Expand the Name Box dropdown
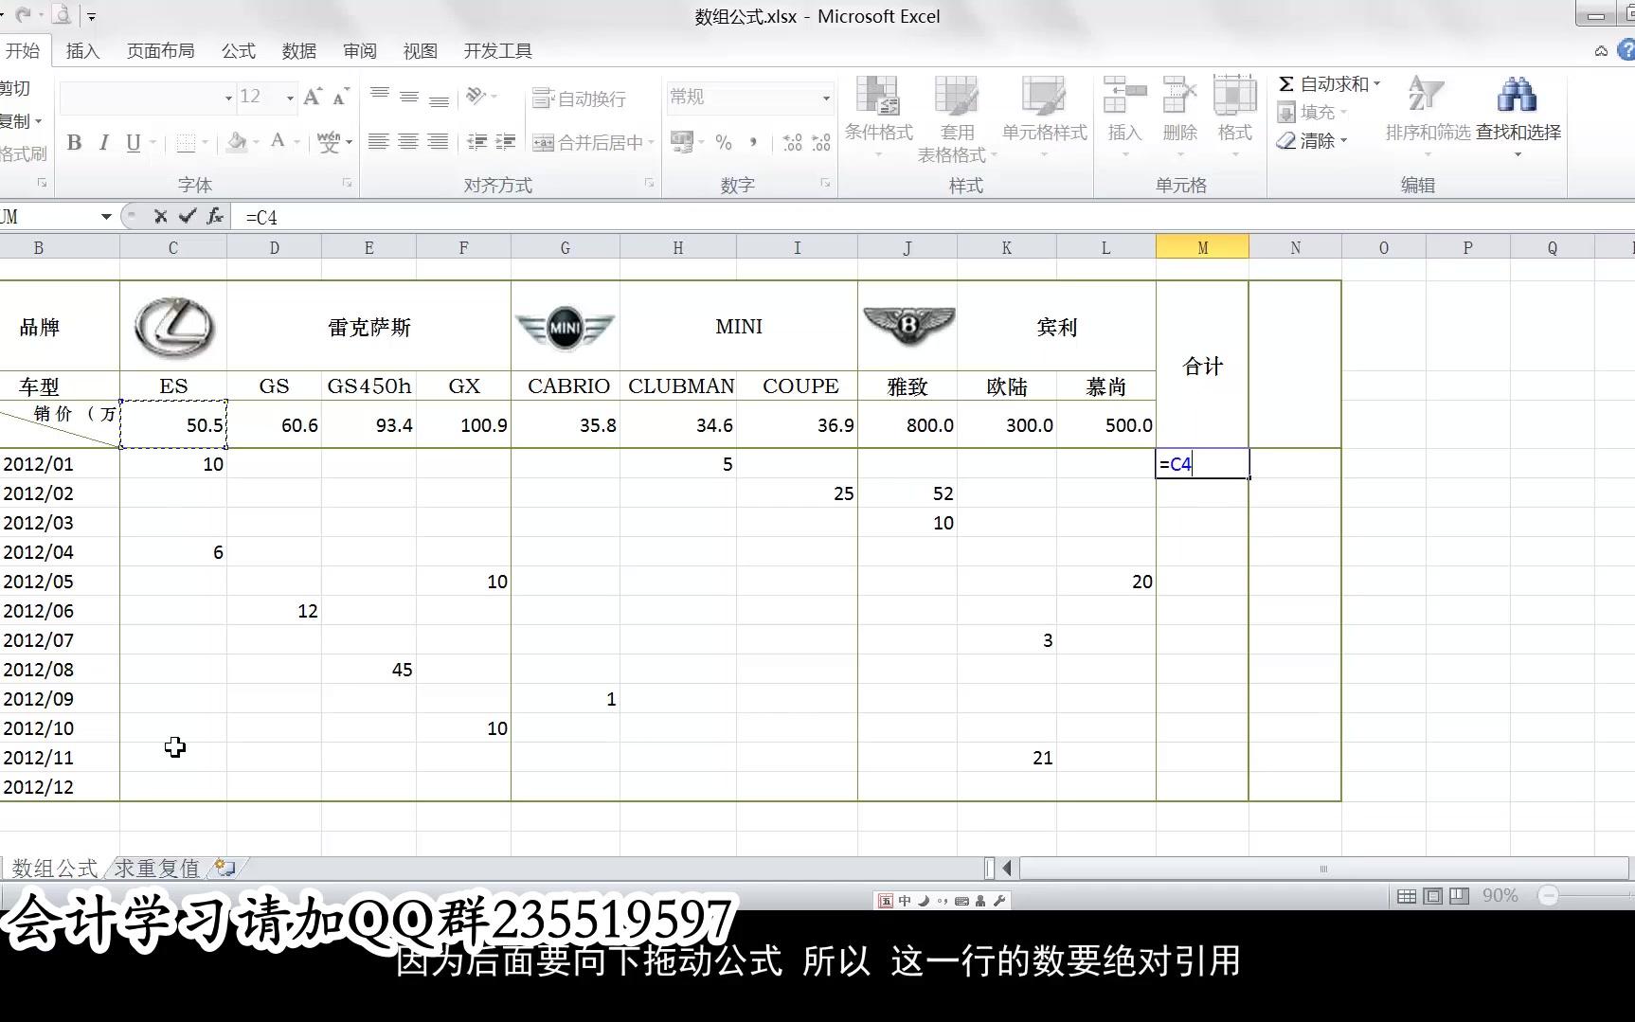The image size is (1635, 1022). pyautogui.click(x=106, y=217)
